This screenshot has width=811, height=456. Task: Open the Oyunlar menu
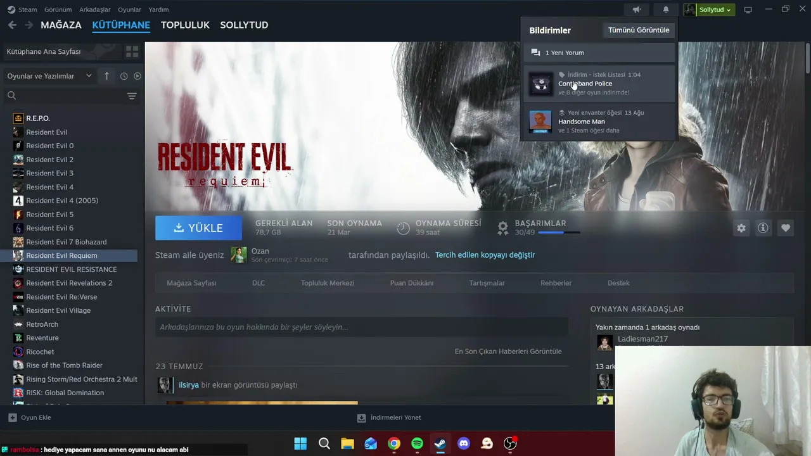point(129,9)
